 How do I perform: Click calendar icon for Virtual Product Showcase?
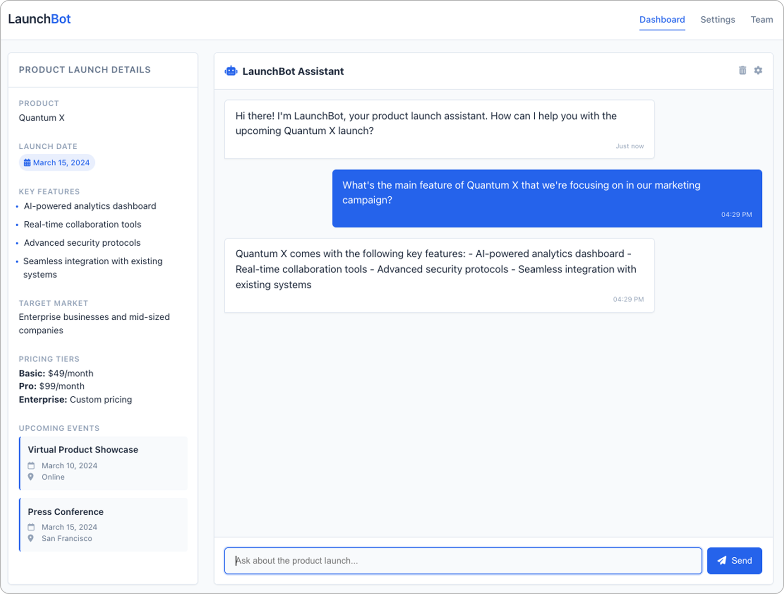[31, 466]
